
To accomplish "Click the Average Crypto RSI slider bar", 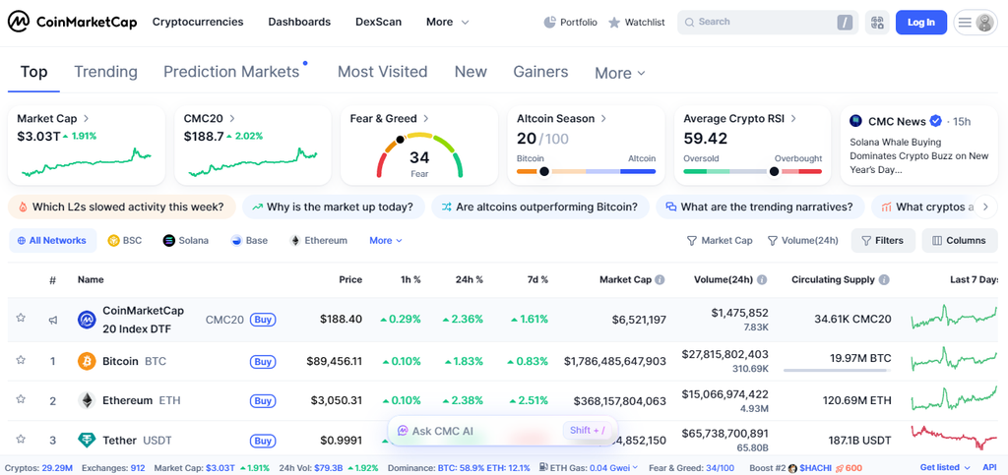I will point(753,171).
